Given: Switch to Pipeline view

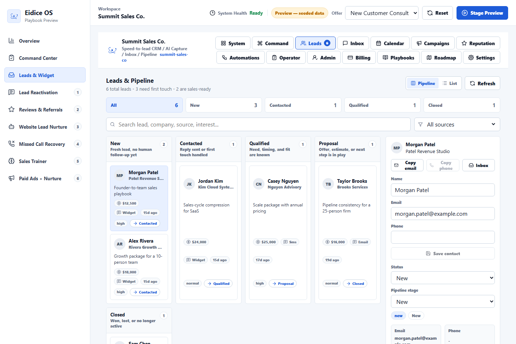Looking at the screenshot, I should click(423, 83).
